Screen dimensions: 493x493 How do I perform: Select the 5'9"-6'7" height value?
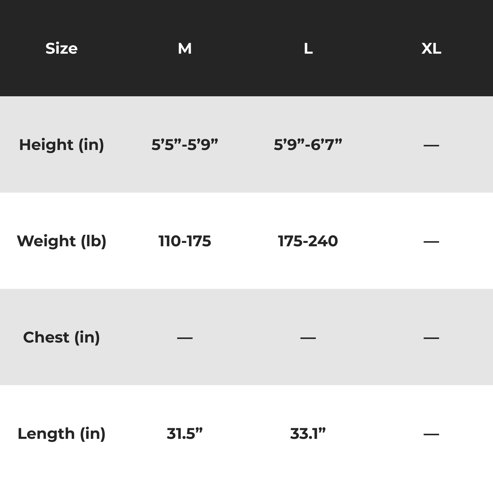308,145
